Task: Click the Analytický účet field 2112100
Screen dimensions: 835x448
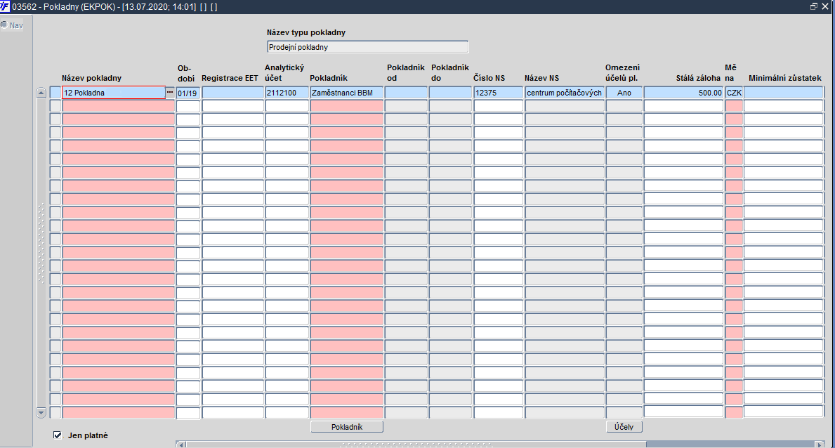Action: click(x=287, y=93)
